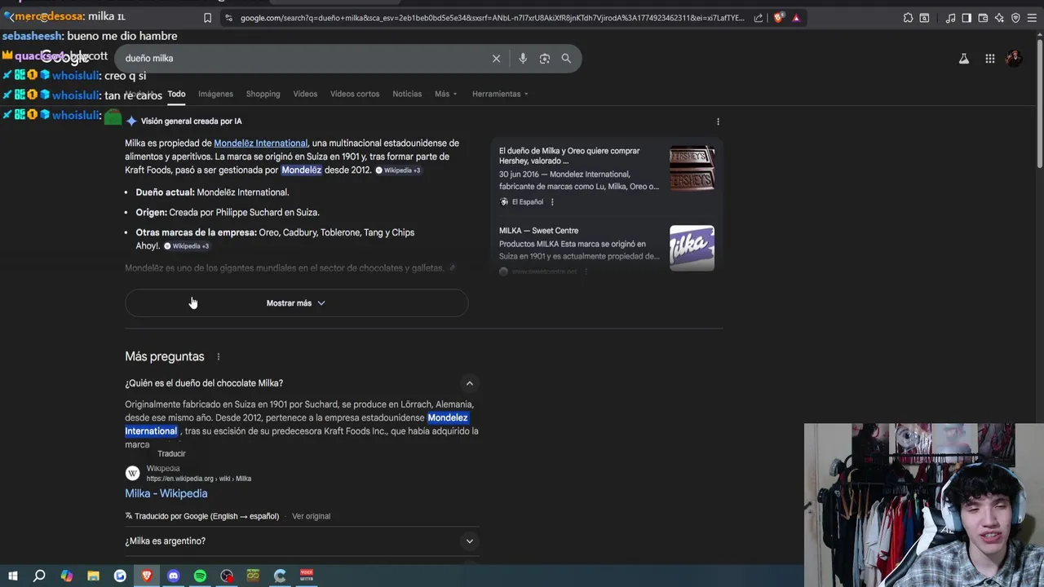
Task: Open Discord from taskbar
Action: pos(173,576)
